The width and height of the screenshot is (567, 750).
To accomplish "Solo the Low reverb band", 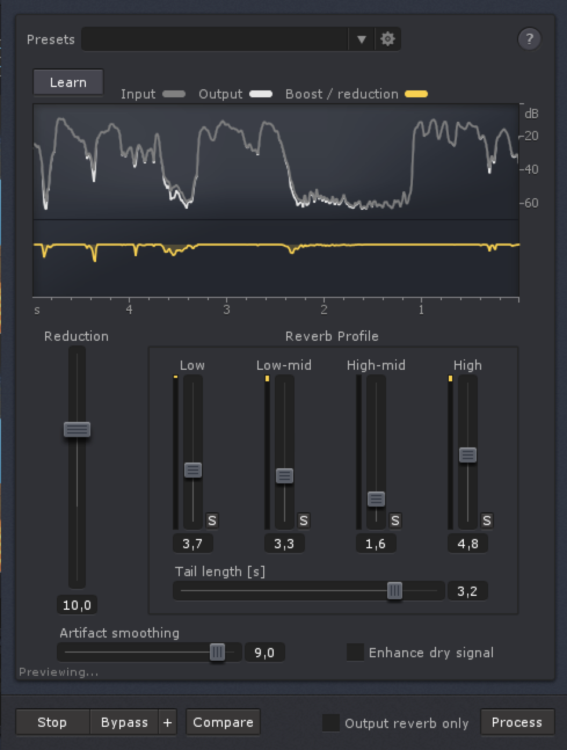I will [212, 521].
